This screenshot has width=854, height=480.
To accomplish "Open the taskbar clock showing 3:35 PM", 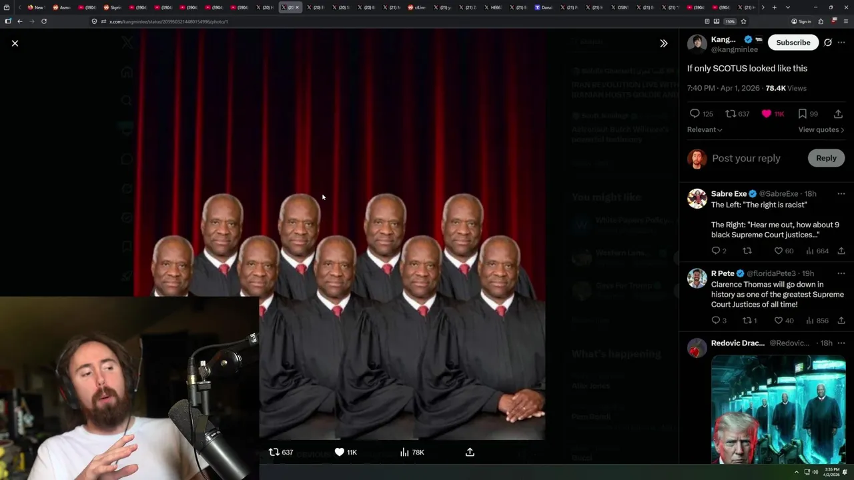I will (831, 472).
